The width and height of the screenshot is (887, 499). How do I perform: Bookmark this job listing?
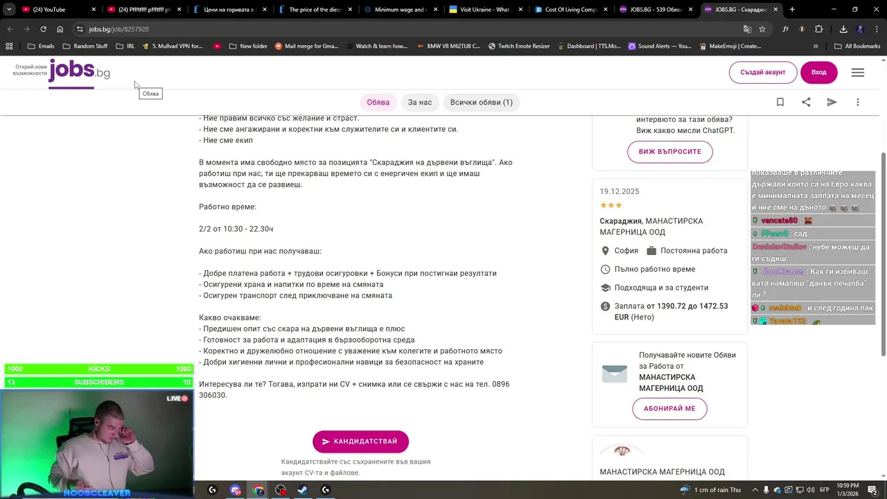click(x=780, y=102)
